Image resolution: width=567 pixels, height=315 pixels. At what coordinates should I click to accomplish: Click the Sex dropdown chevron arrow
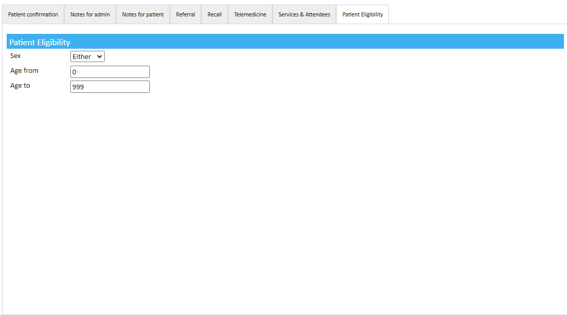[x=99, y=56]
